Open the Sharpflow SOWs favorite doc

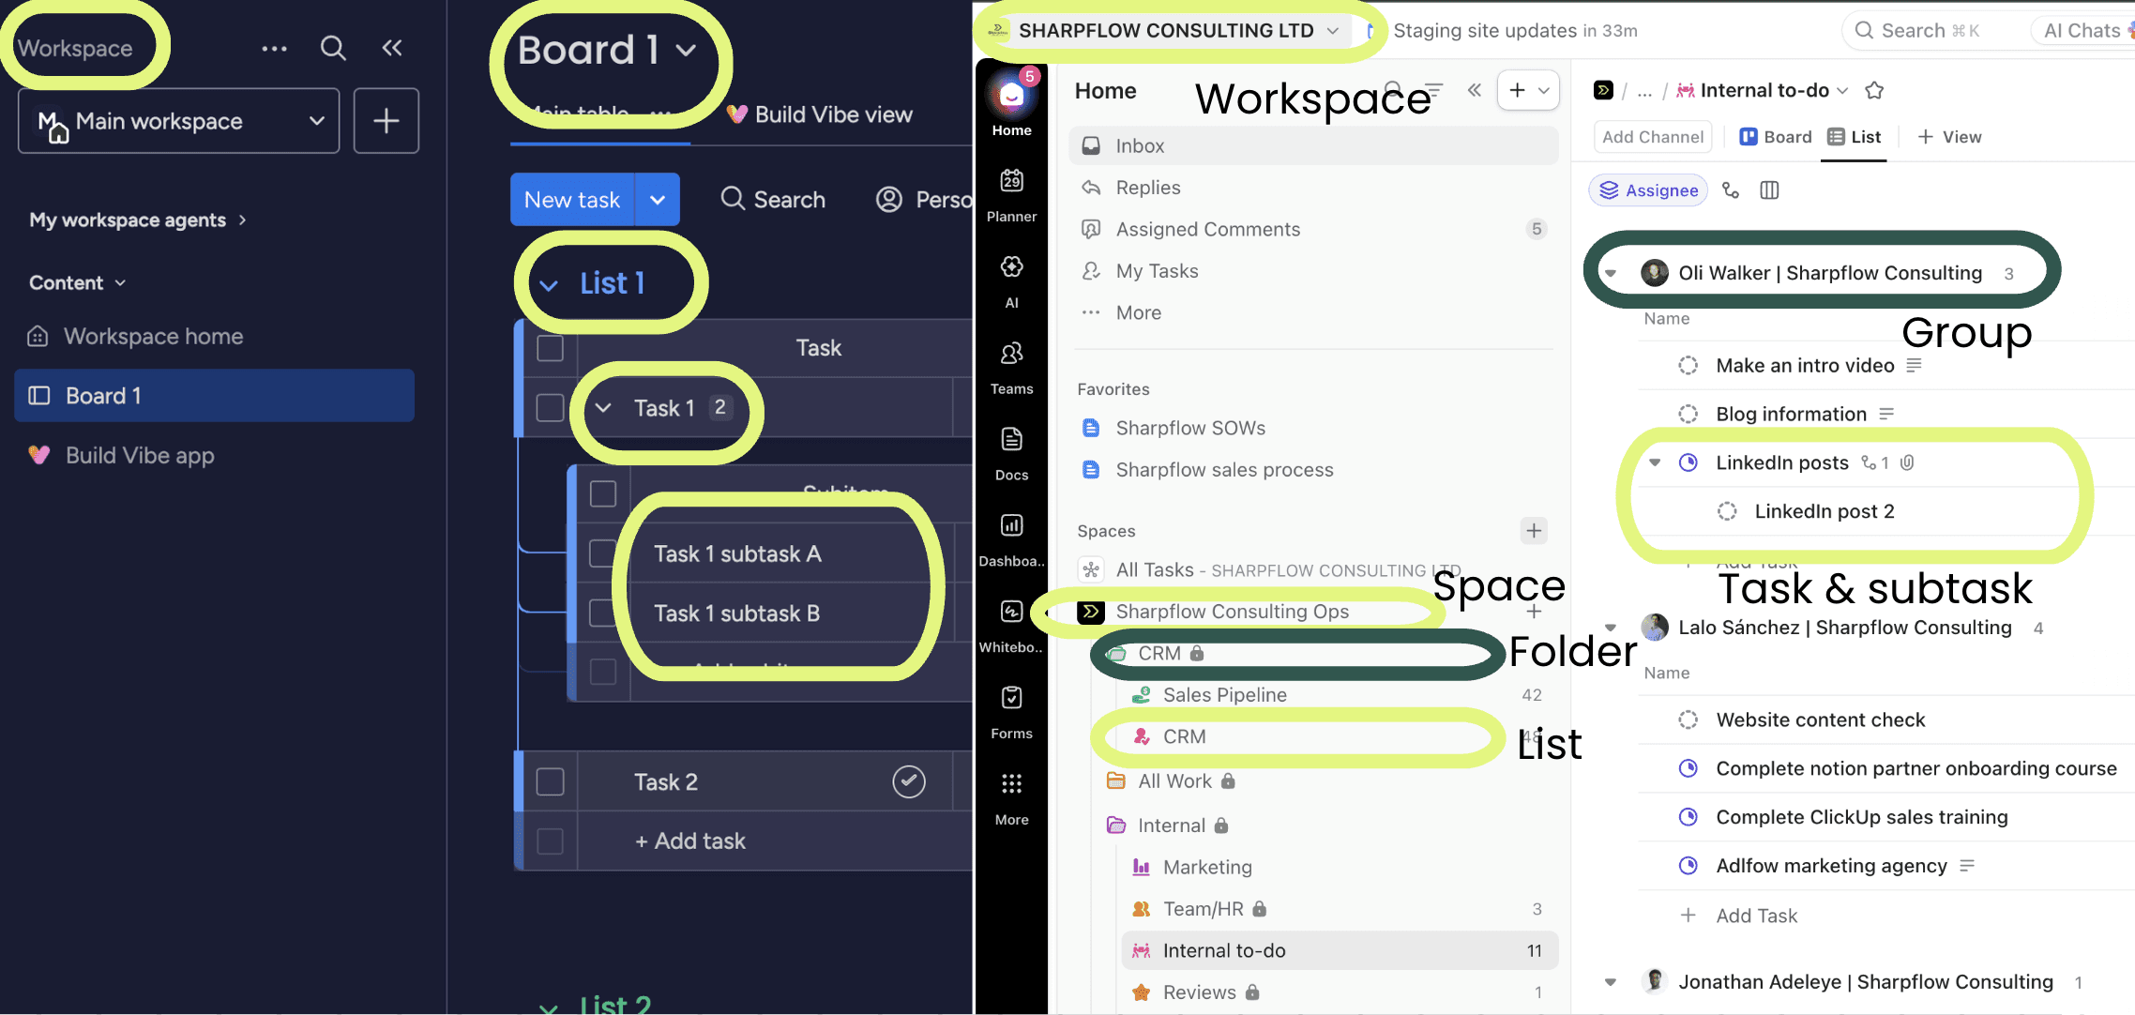click(x=1313, y=428)
